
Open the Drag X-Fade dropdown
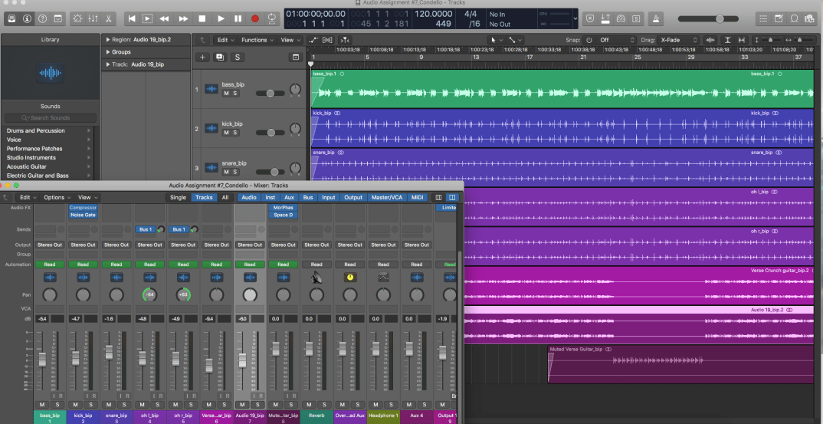point(679,40)
